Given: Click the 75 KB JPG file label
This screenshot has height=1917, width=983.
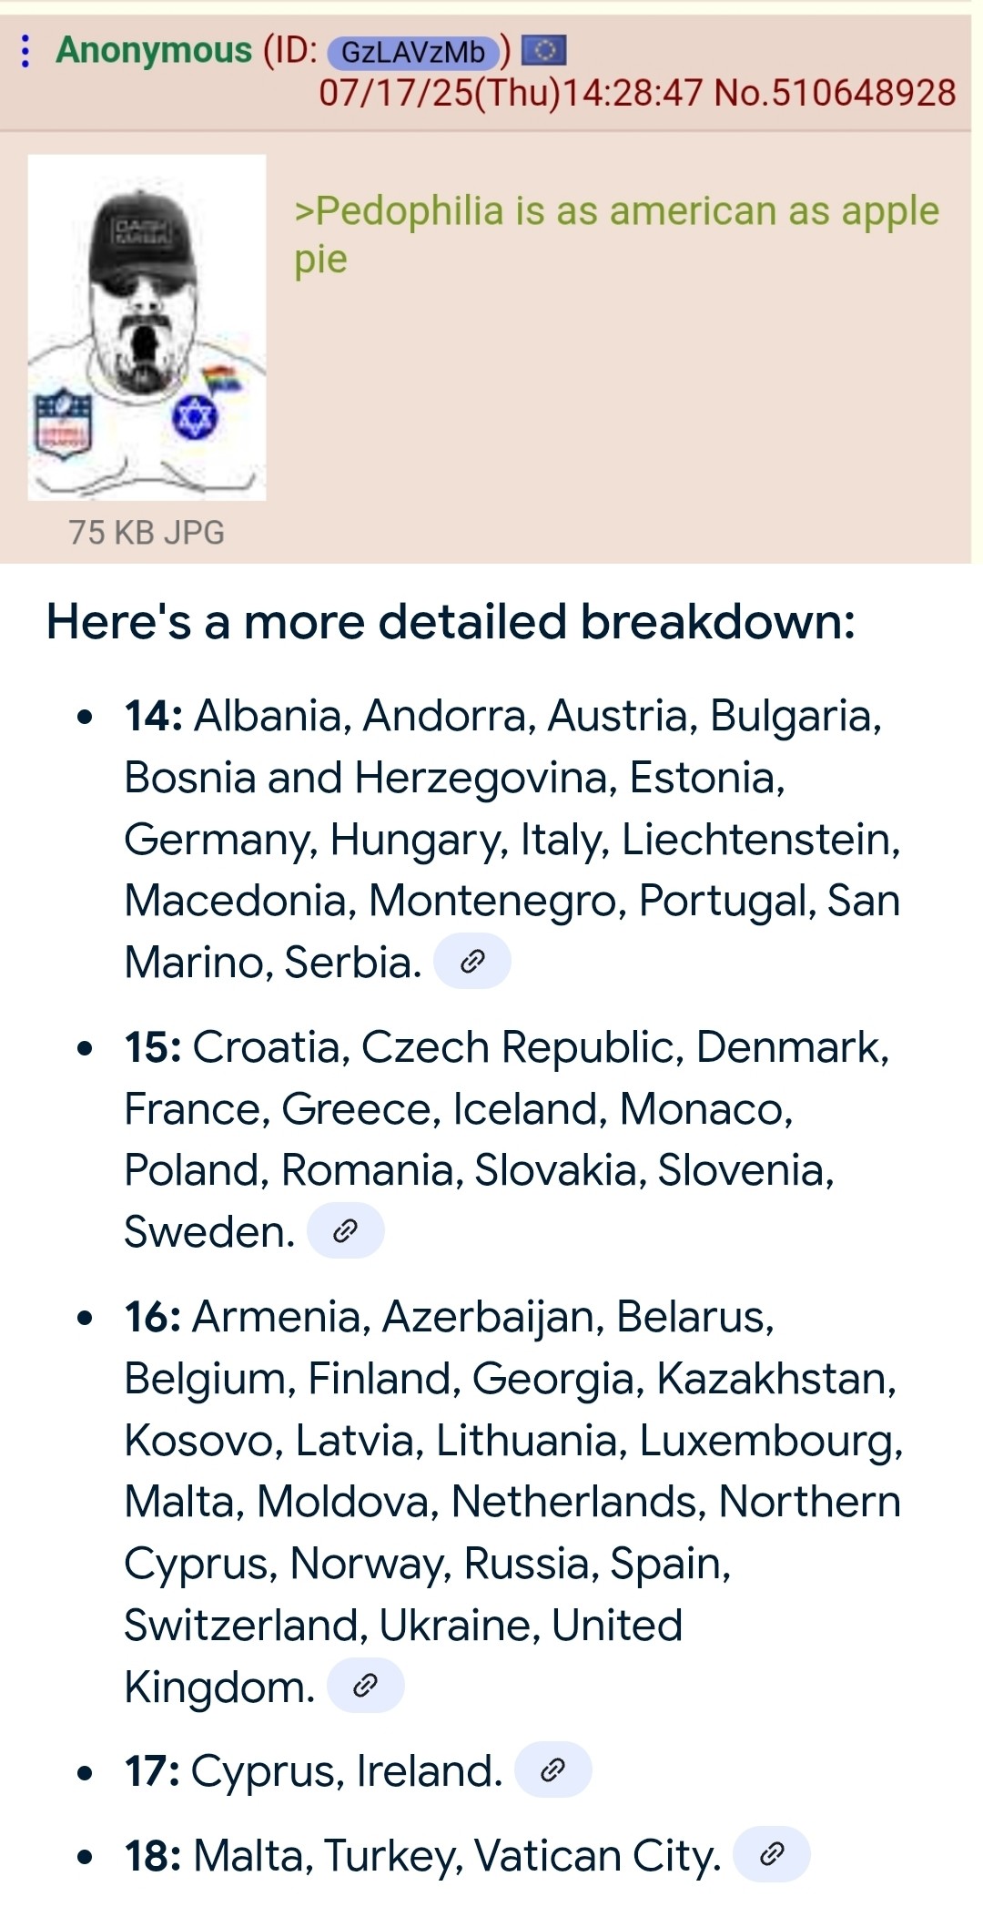Looking at the screenshot, I should click(x=147, y=532).
